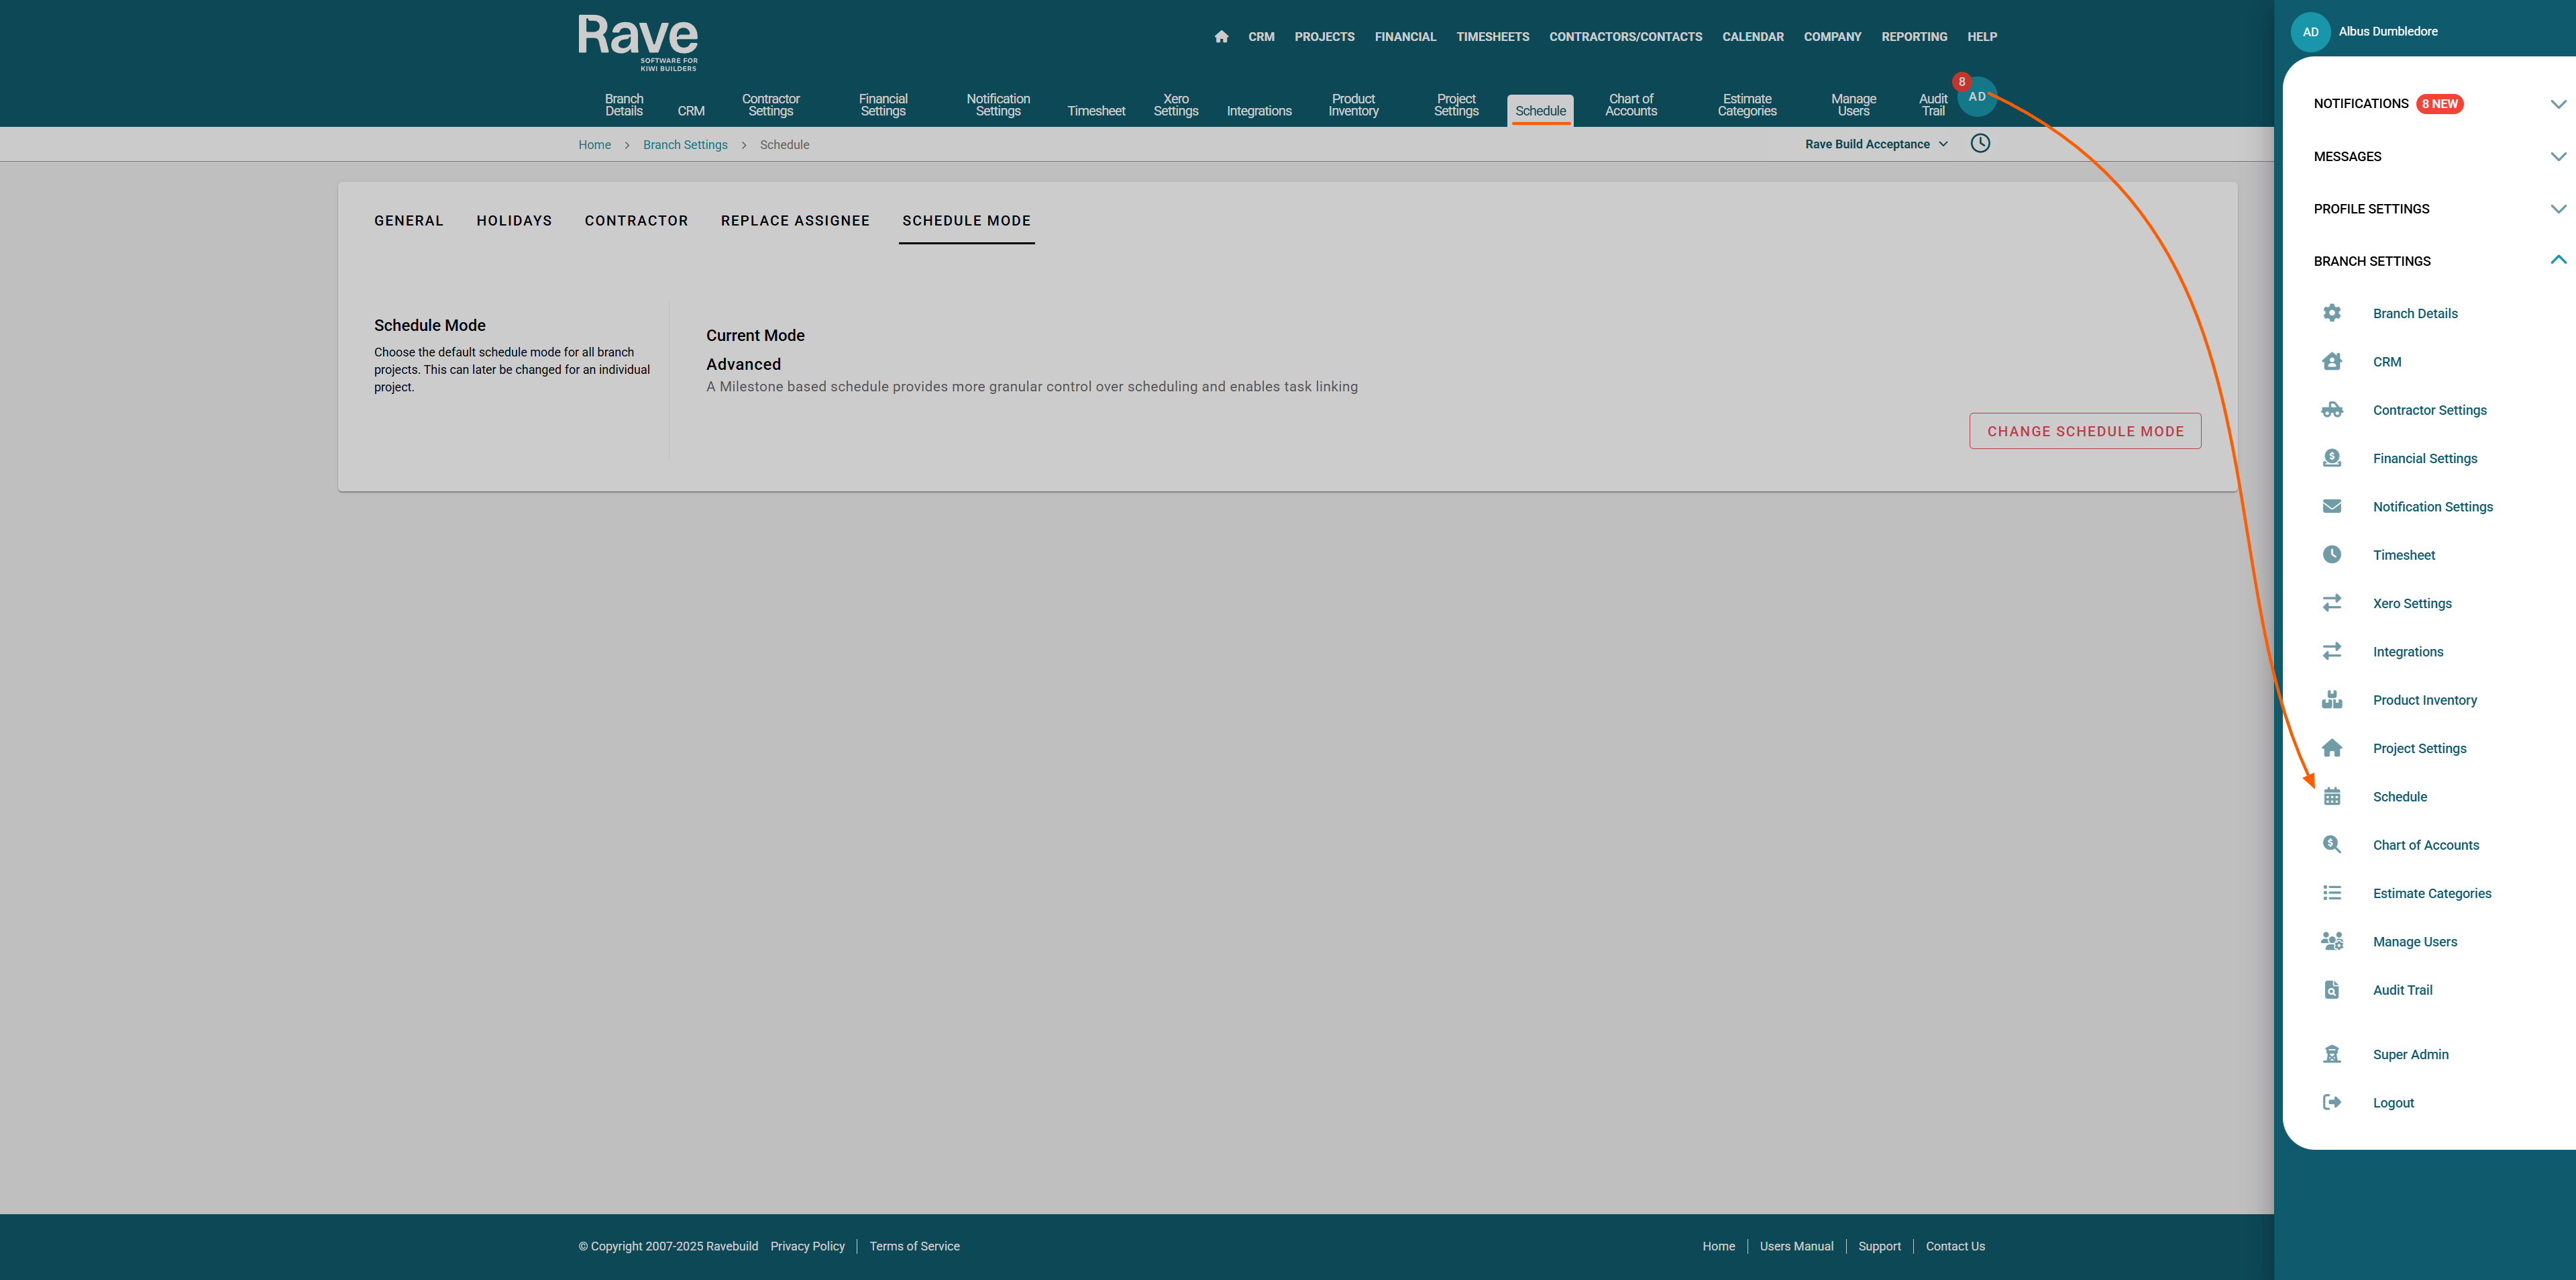Click the Super Admin icon in sidebar
The height and width of the screenshot is (1280, 2576).
click(x=2332, y=1054)
